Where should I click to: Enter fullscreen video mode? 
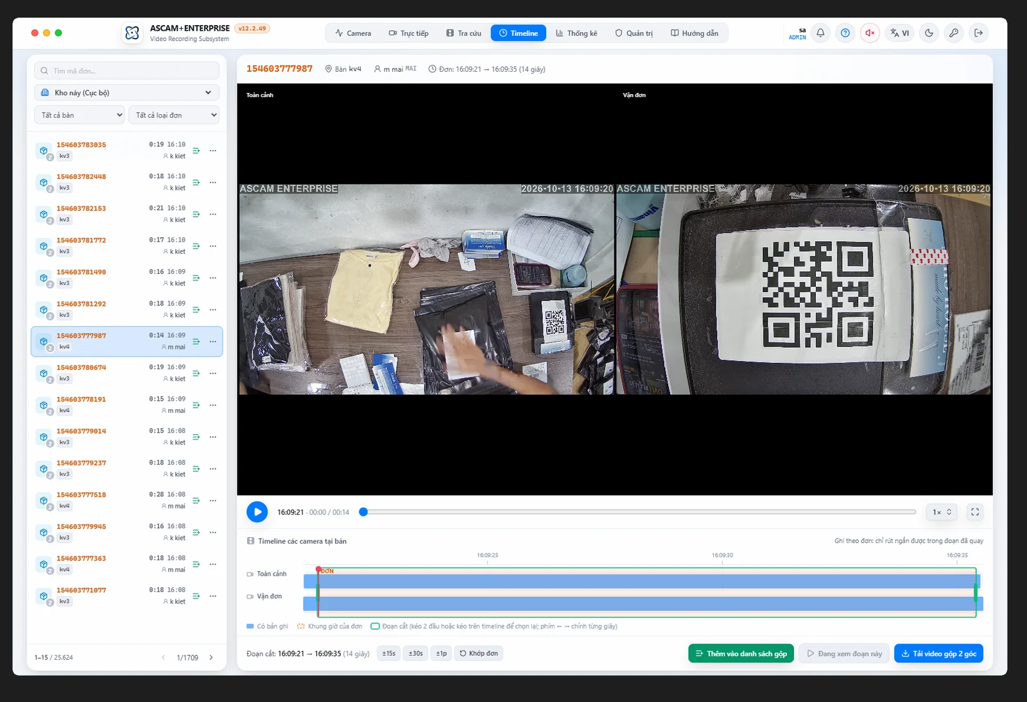click(x=975, y=512)
